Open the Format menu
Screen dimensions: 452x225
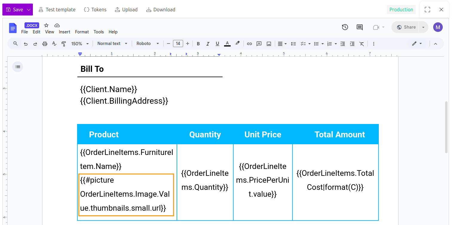click(82, 32)
